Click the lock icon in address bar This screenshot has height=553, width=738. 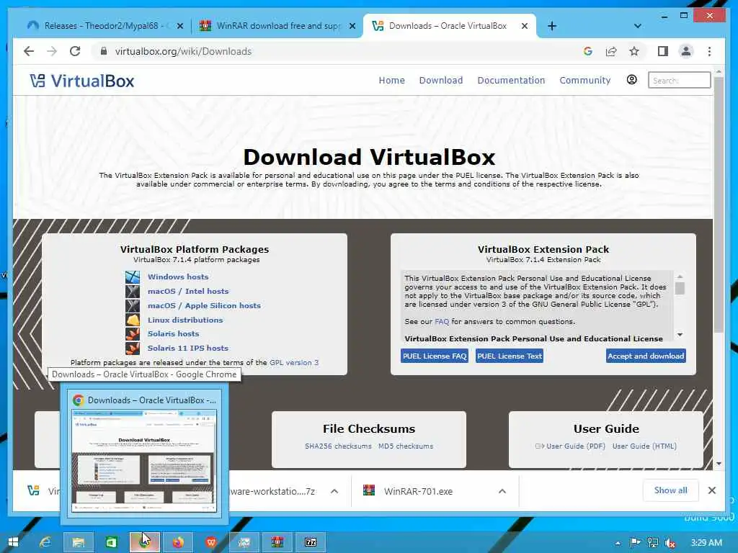(x=104, y=51)
